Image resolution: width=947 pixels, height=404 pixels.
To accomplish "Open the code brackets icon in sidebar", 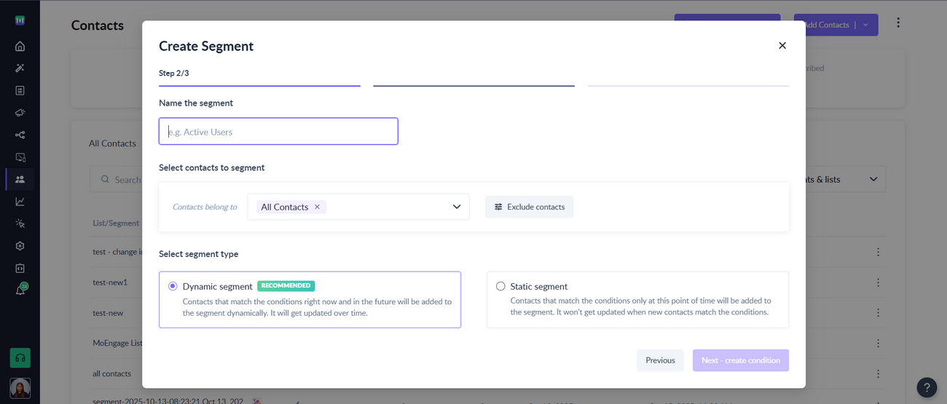I will pos(20,268).
